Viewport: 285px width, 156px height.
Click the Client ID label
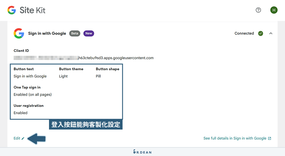click(x=21, y=51)
